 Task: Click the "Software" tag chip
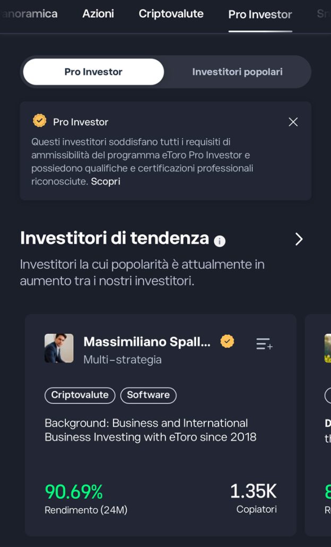coord(149,395)
